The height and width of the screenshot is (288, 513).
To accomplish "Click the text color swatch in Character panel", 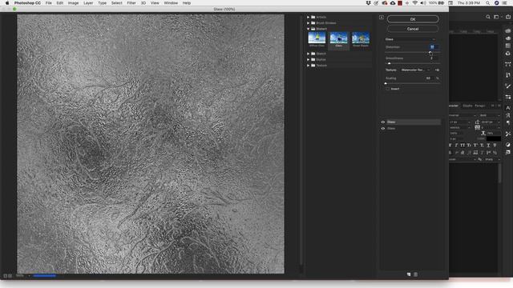I will (494, 138).
